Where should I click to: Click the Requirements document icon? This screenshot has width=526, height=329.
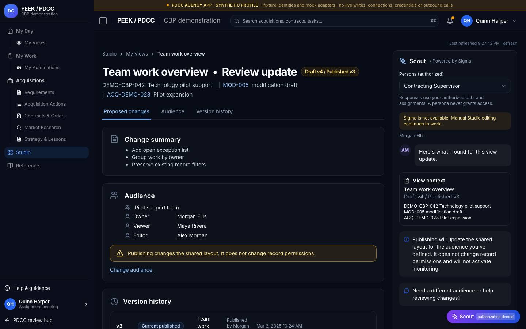coord(19,92)
